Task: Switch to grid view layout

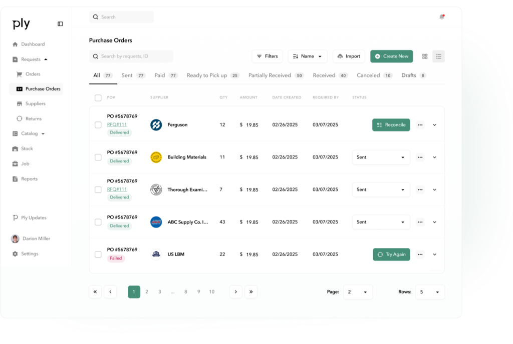Action: coord(425,56)
